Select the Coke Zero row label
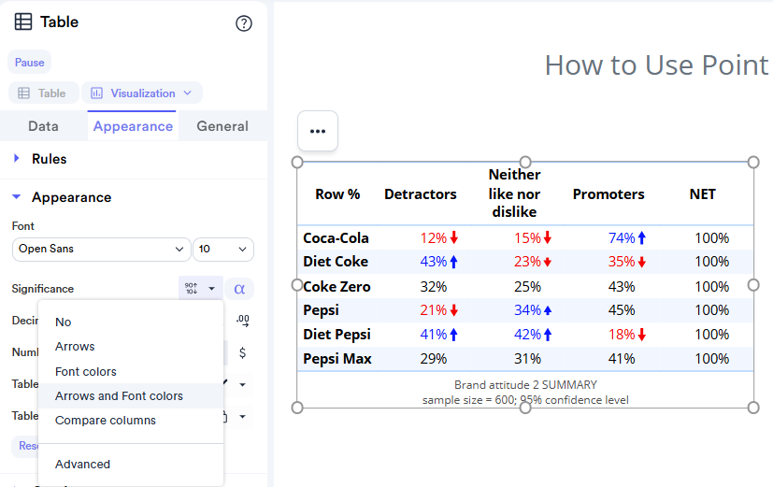The image size is (773, 487). (336, 286)
